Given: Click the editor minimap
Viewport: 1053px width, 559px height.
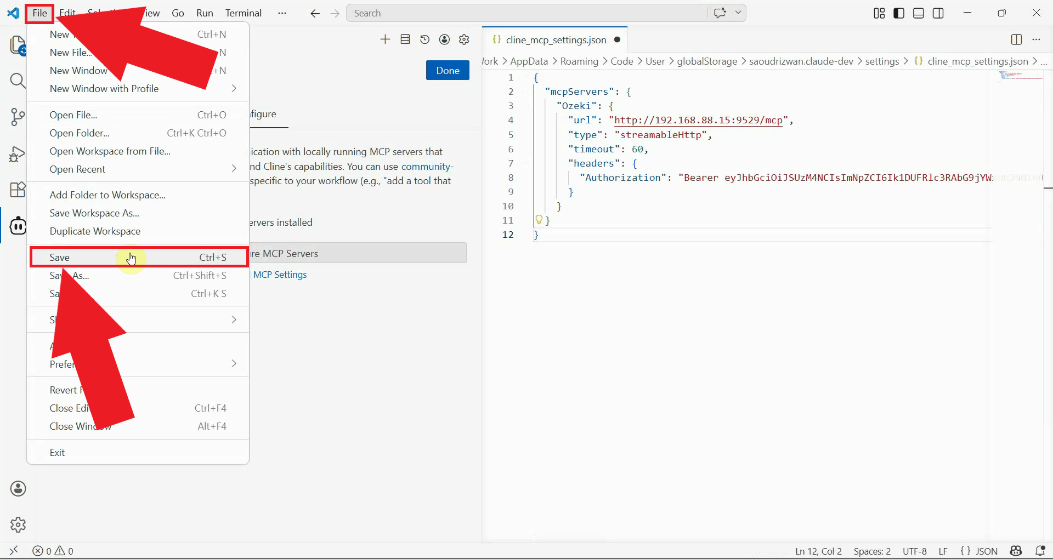Looking at the screenshot, I should tap(1021, 78).
